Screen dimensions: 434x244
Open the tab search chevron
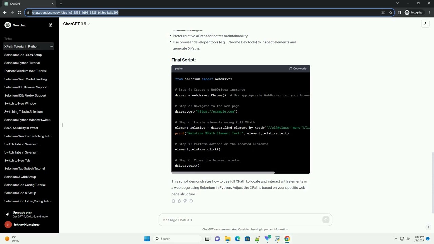[x=397, y=3]
